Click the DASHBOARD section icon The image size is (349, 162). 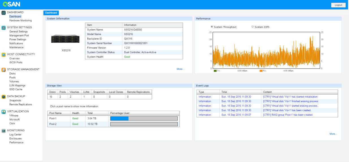click(x=4, y=13)
